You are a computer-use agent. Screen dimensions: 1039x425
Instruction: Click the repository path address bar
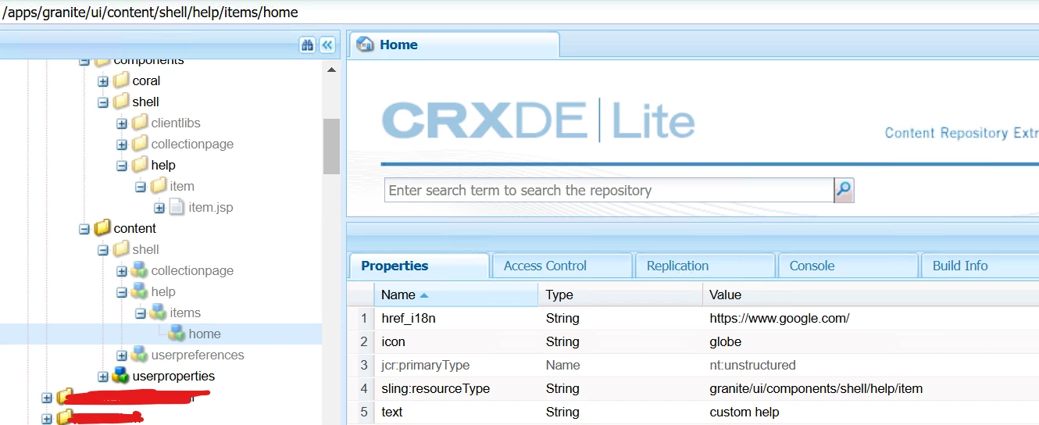click(x=519, y=12)
